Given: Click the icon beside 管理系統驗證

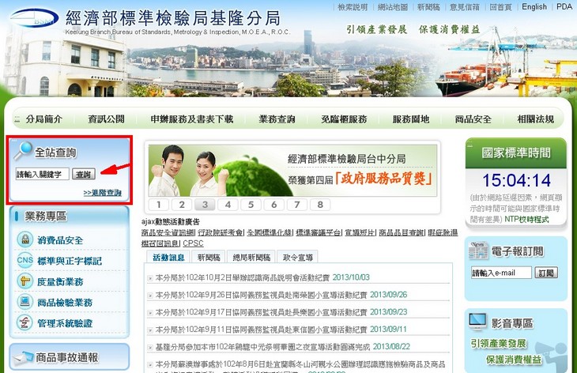Looking at the screenshot, I should pos(25,322).
